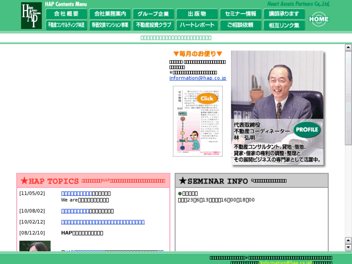This screenshot has width=352, height=264.
Task: Open the monthly newsletter thumbnail image
Action: (198, 121)
